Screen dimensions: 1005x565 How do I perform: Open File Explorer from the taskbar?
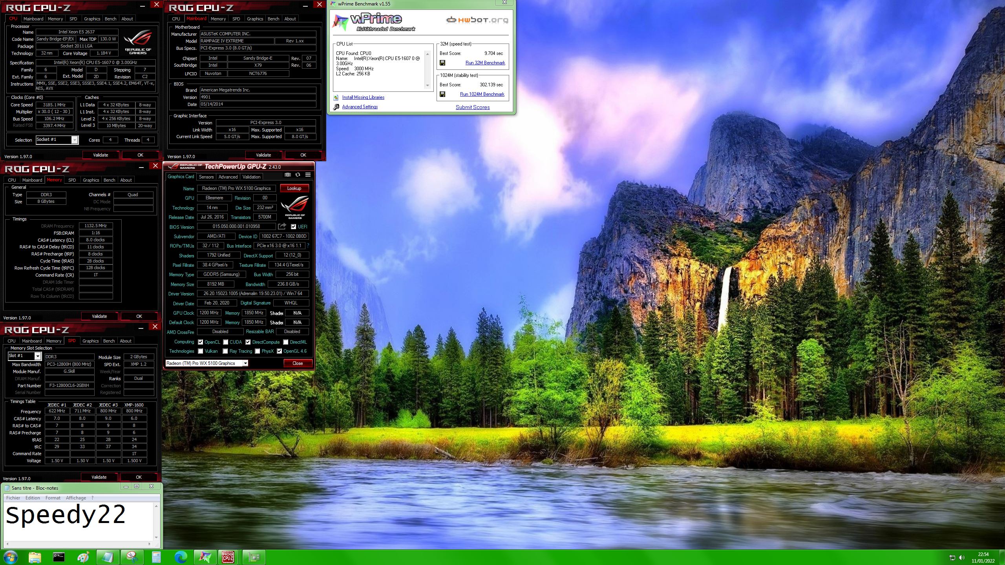tap(35, 557)
